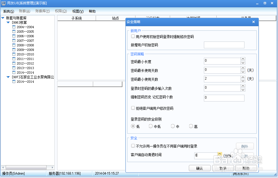Select 2014--2014 under [997] account
Viewport: 278px width, 178px height.
click(25, 81)
